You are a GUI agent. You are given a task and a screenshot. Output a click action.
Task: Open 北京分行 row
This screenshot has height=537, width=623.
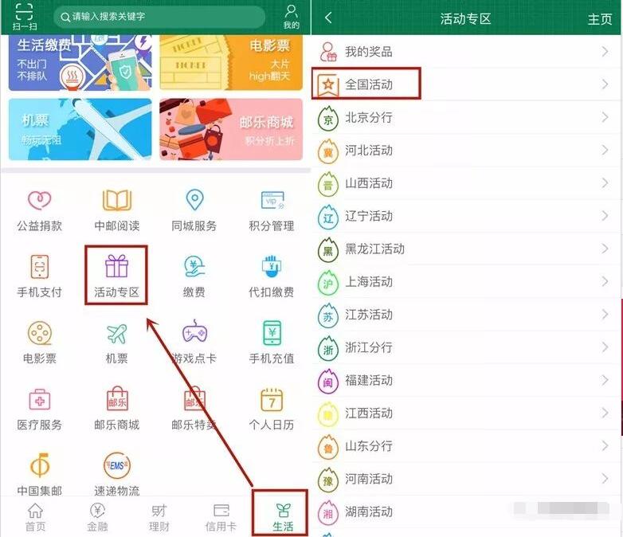click(x=466, y=117)
